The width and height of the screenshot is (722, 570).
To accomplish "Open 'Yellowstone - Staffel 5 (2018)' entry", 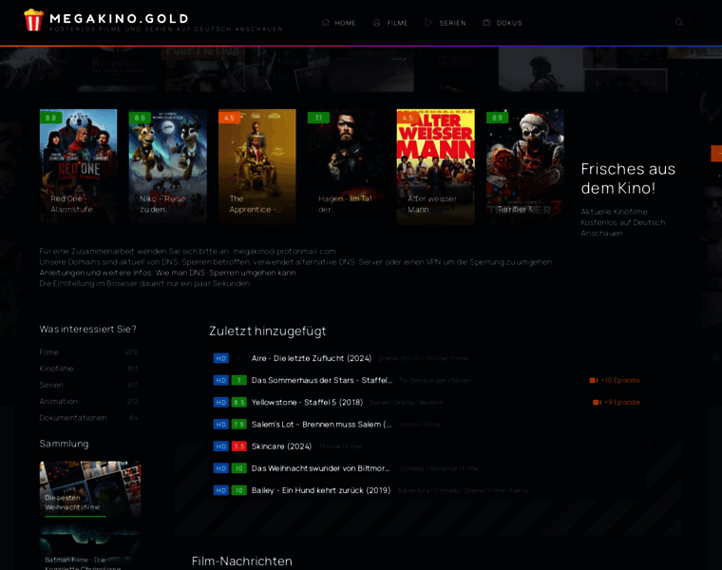I will [307, 403].
